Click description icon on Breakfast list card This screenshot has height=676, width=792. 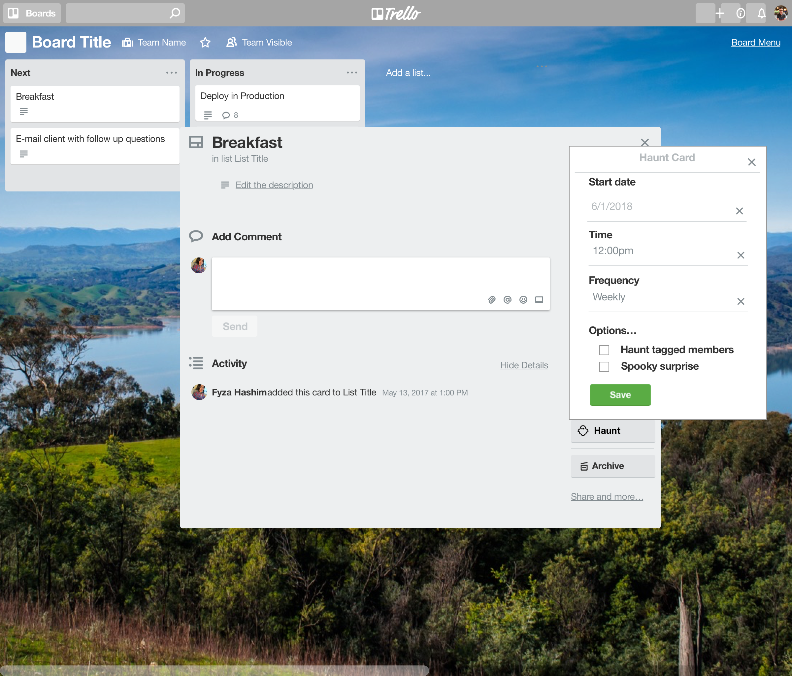point(24,112)
